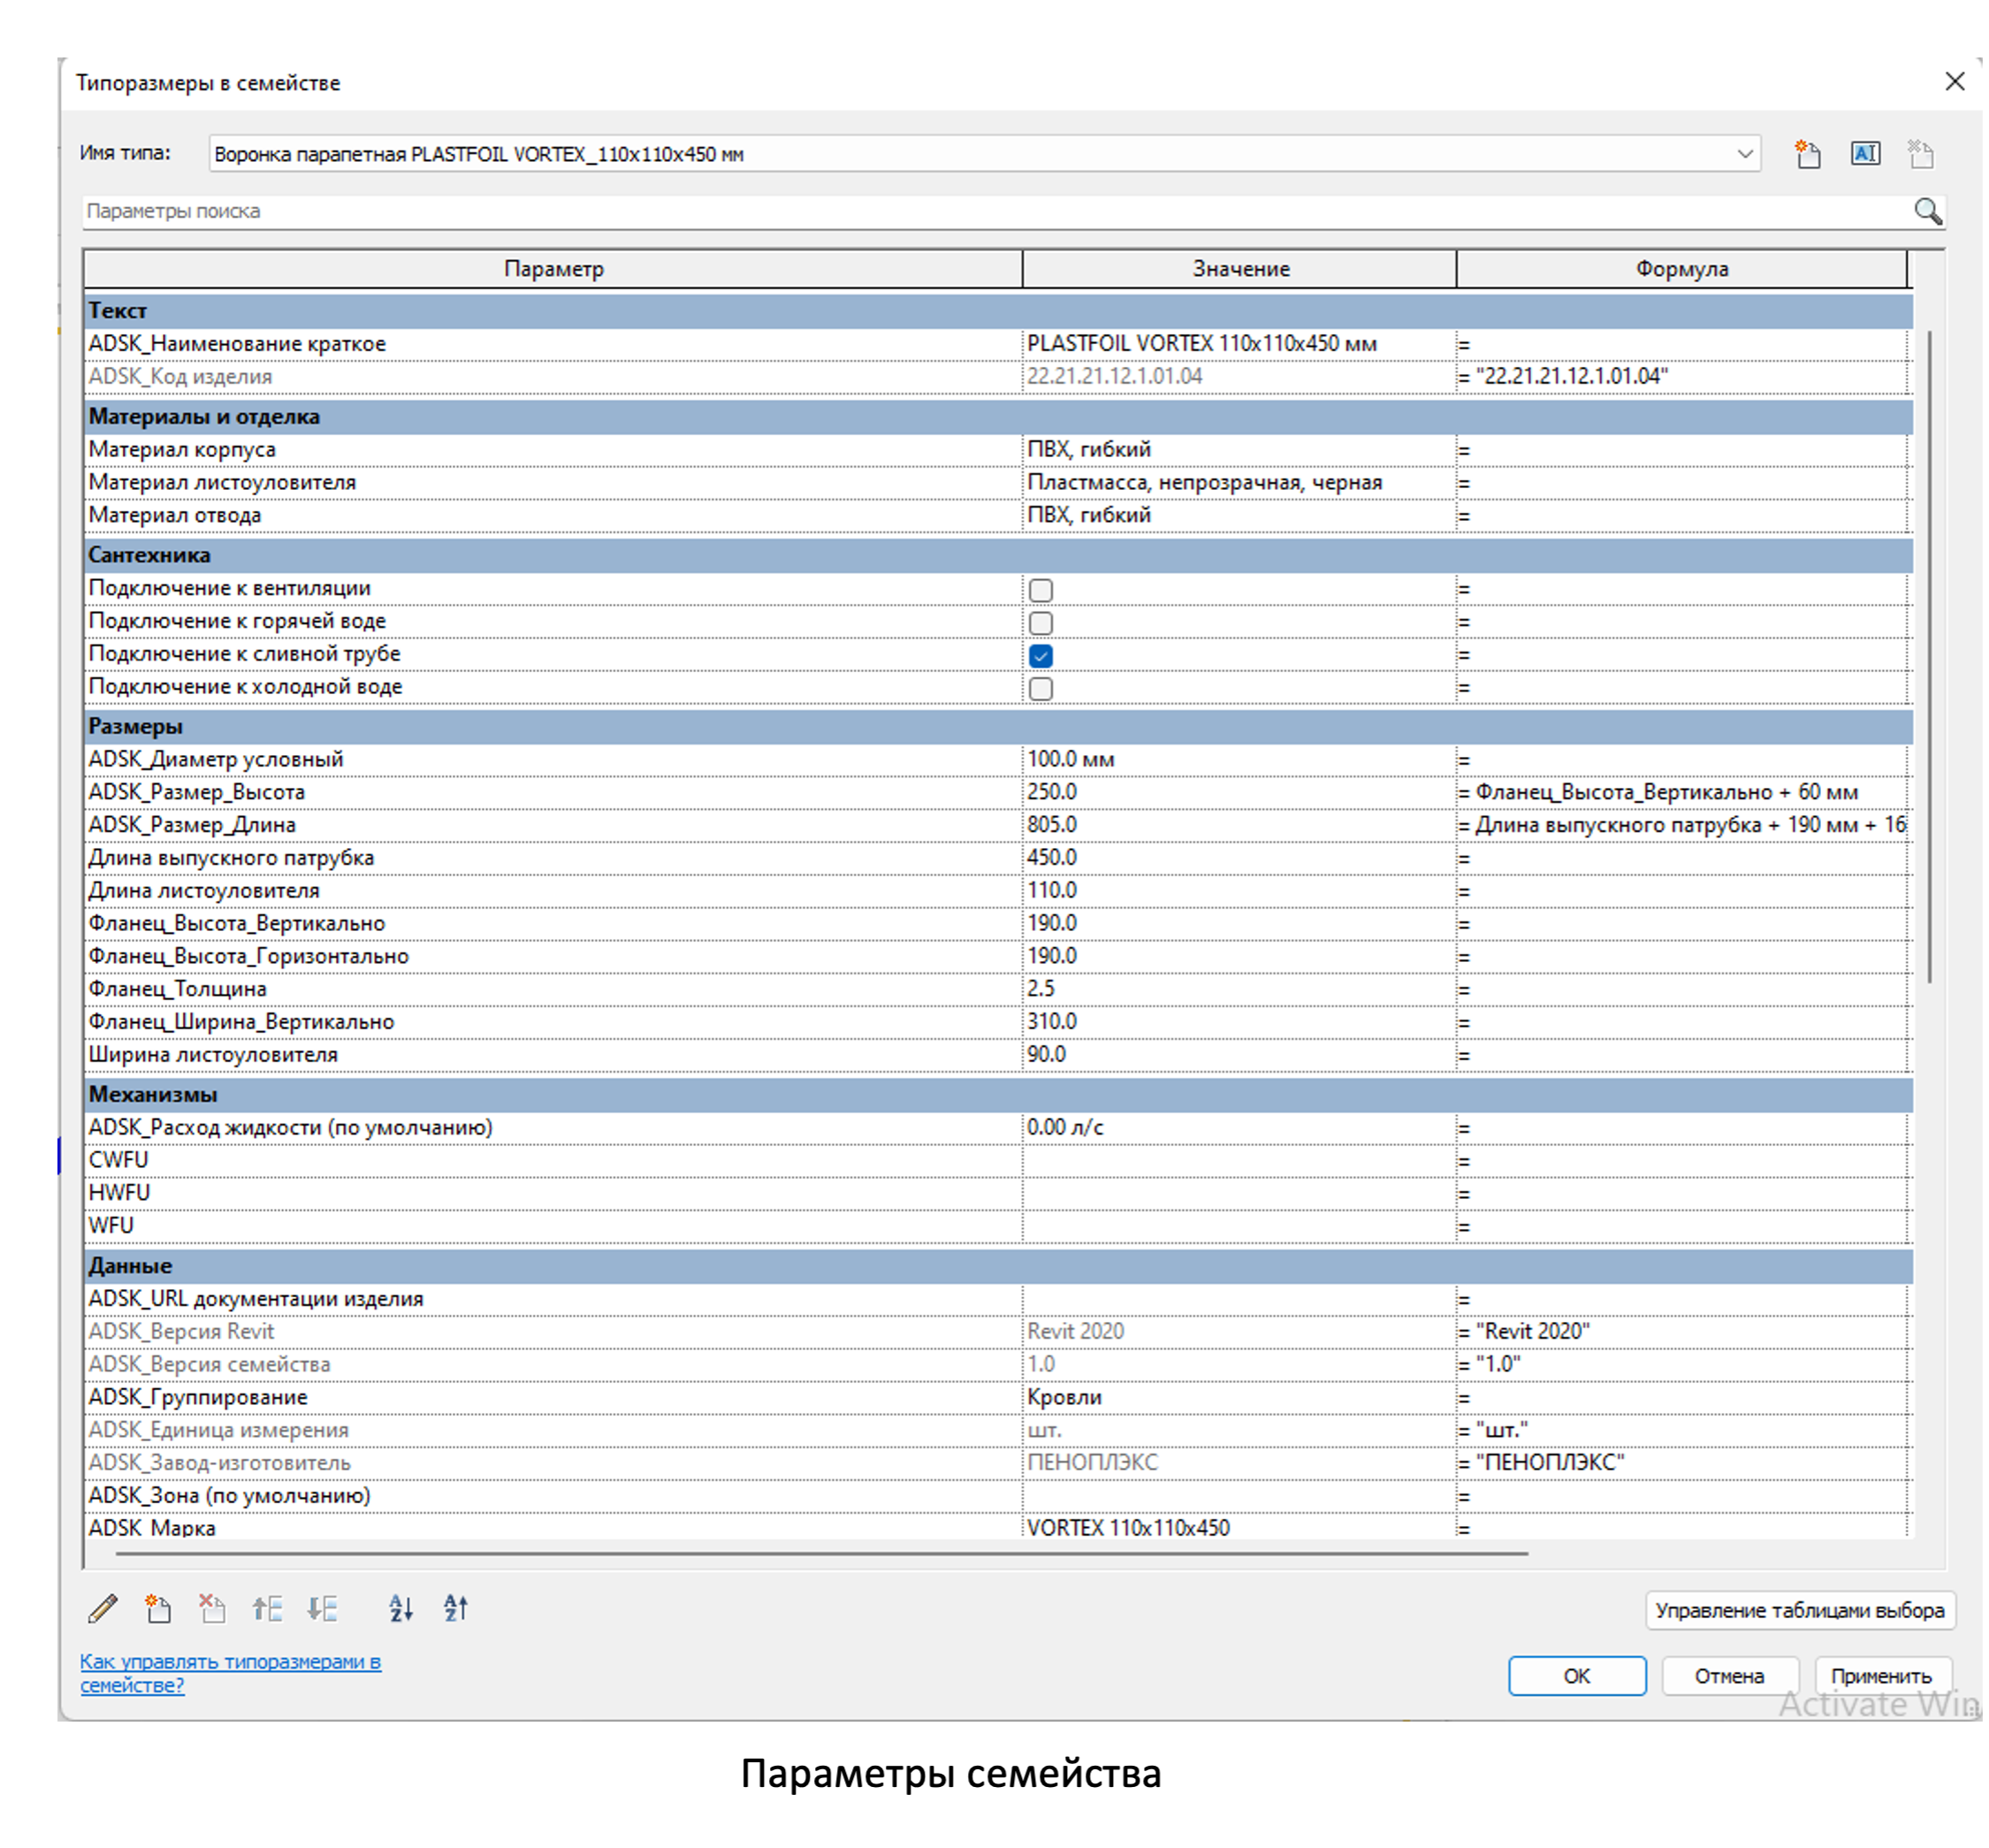Click the ADSK_Код изделия formula cell
The height and width of the screenshot is (1848, 1989).
point(1682,377)
